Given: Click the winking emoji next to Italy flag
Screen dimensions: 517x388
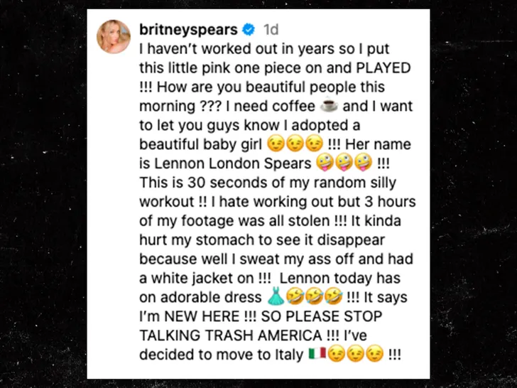Looking at the screenshot, I should point(337,354).
